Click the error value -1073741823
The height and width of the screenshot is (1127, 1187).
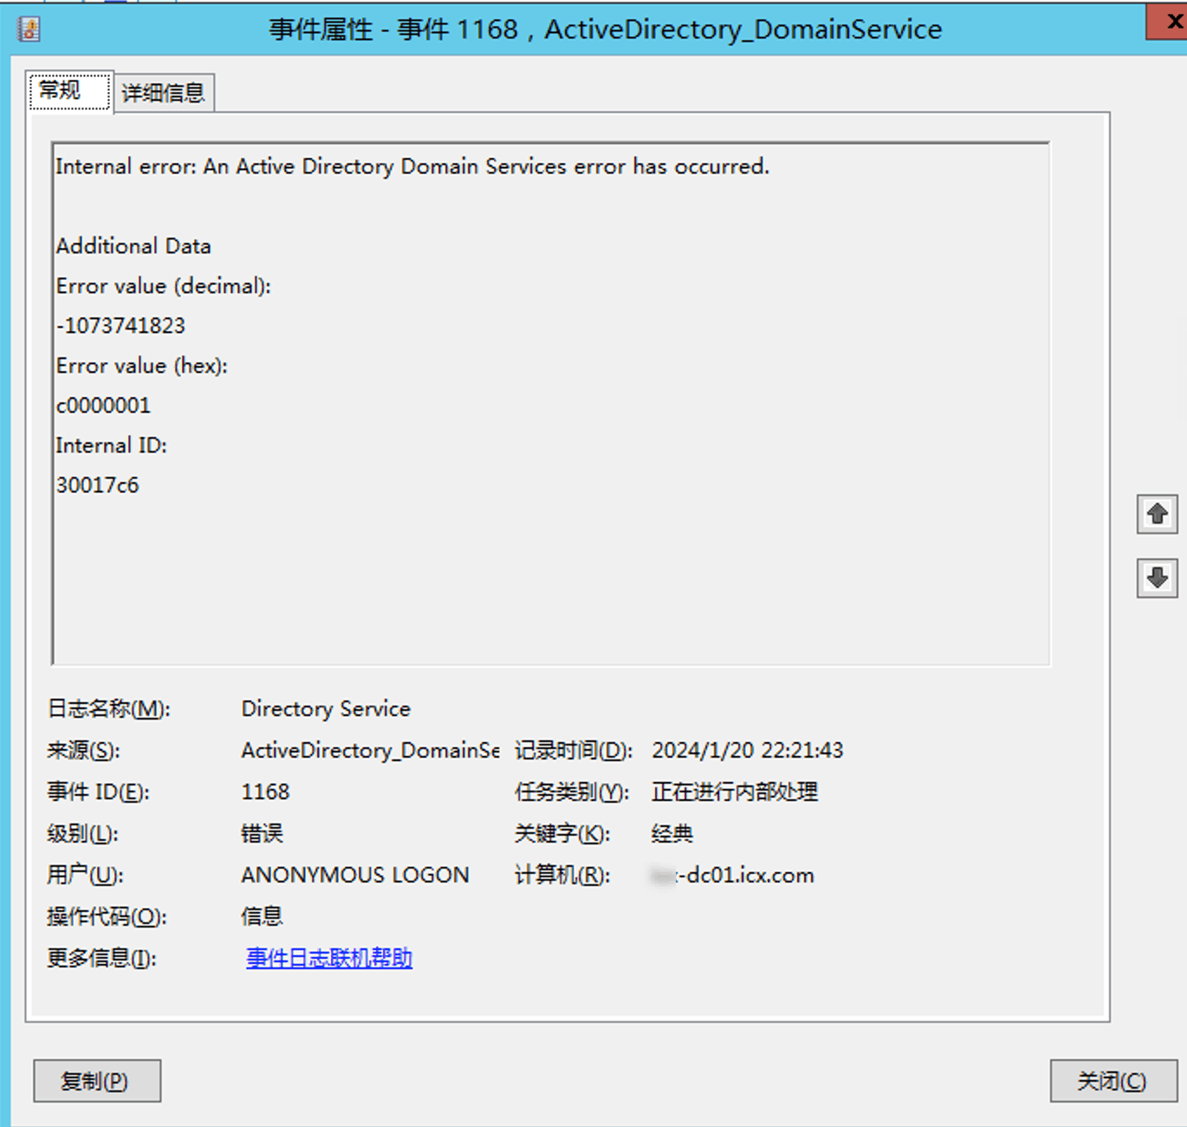coord(121,326)
